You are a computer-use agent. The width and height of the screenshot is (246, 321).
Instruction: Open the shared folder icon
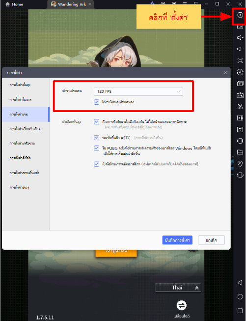click(x=240, y=152)
